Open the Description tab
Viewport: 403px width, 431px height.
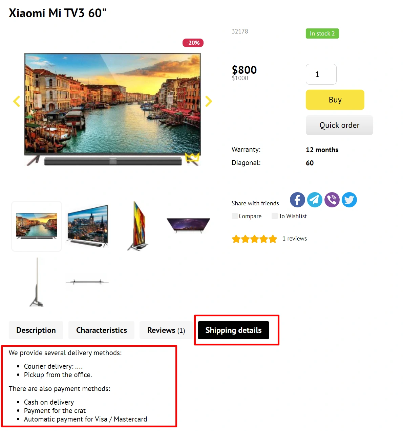36,330
